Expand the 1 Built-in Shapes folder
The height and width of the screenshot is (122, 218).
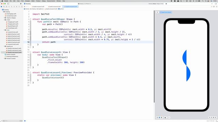pos(4,18)
